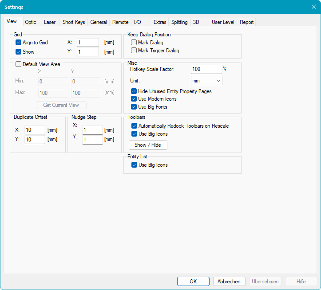321x290 pixels.
Task: Go to the Short Keys tab
Action: click(74, 22)
